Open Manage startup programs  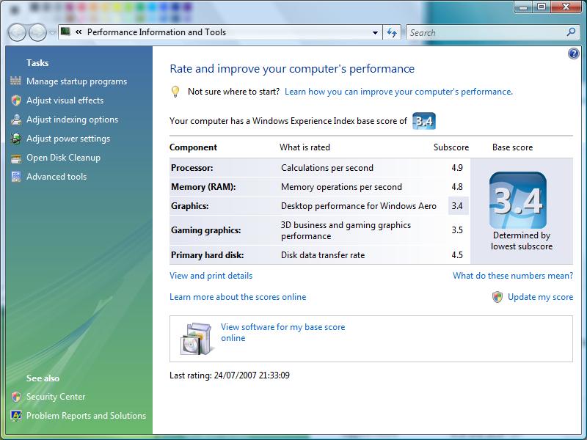tap(77, 81)
